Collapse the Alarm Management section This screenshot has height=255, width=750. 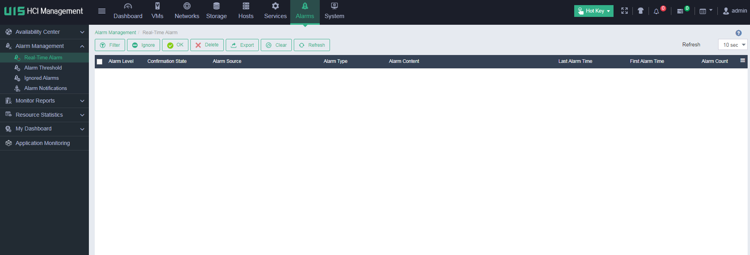(x=44, y=46)
